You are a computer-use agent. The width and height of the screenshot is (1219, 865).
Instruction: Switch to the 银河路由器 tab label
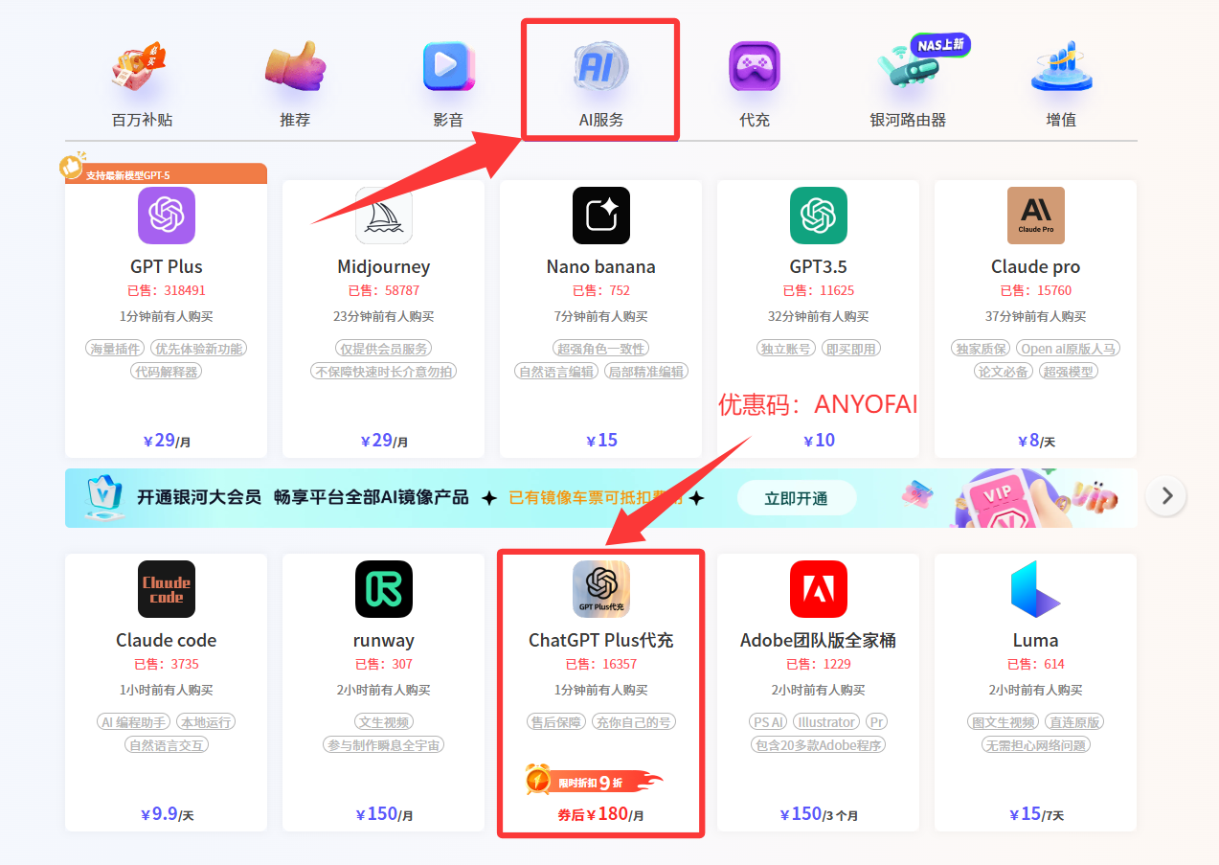pyautogui.click(x=908, y=120)
